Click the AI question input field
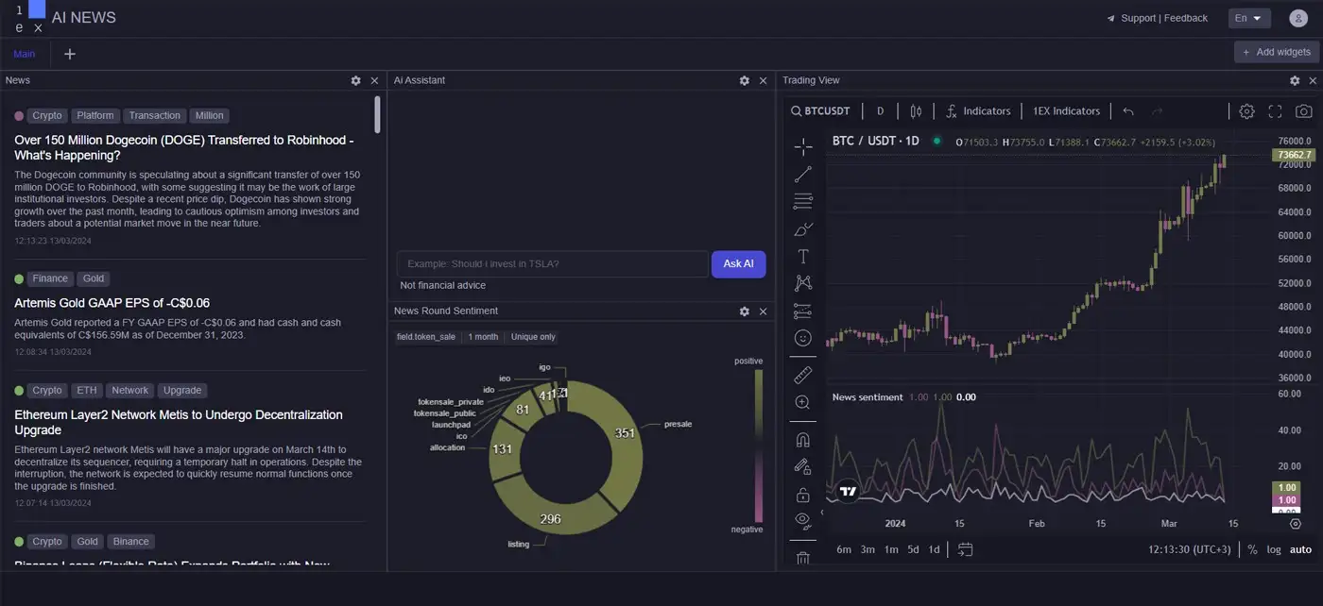Screen dimensions: 1323x606 click(552, 264)
